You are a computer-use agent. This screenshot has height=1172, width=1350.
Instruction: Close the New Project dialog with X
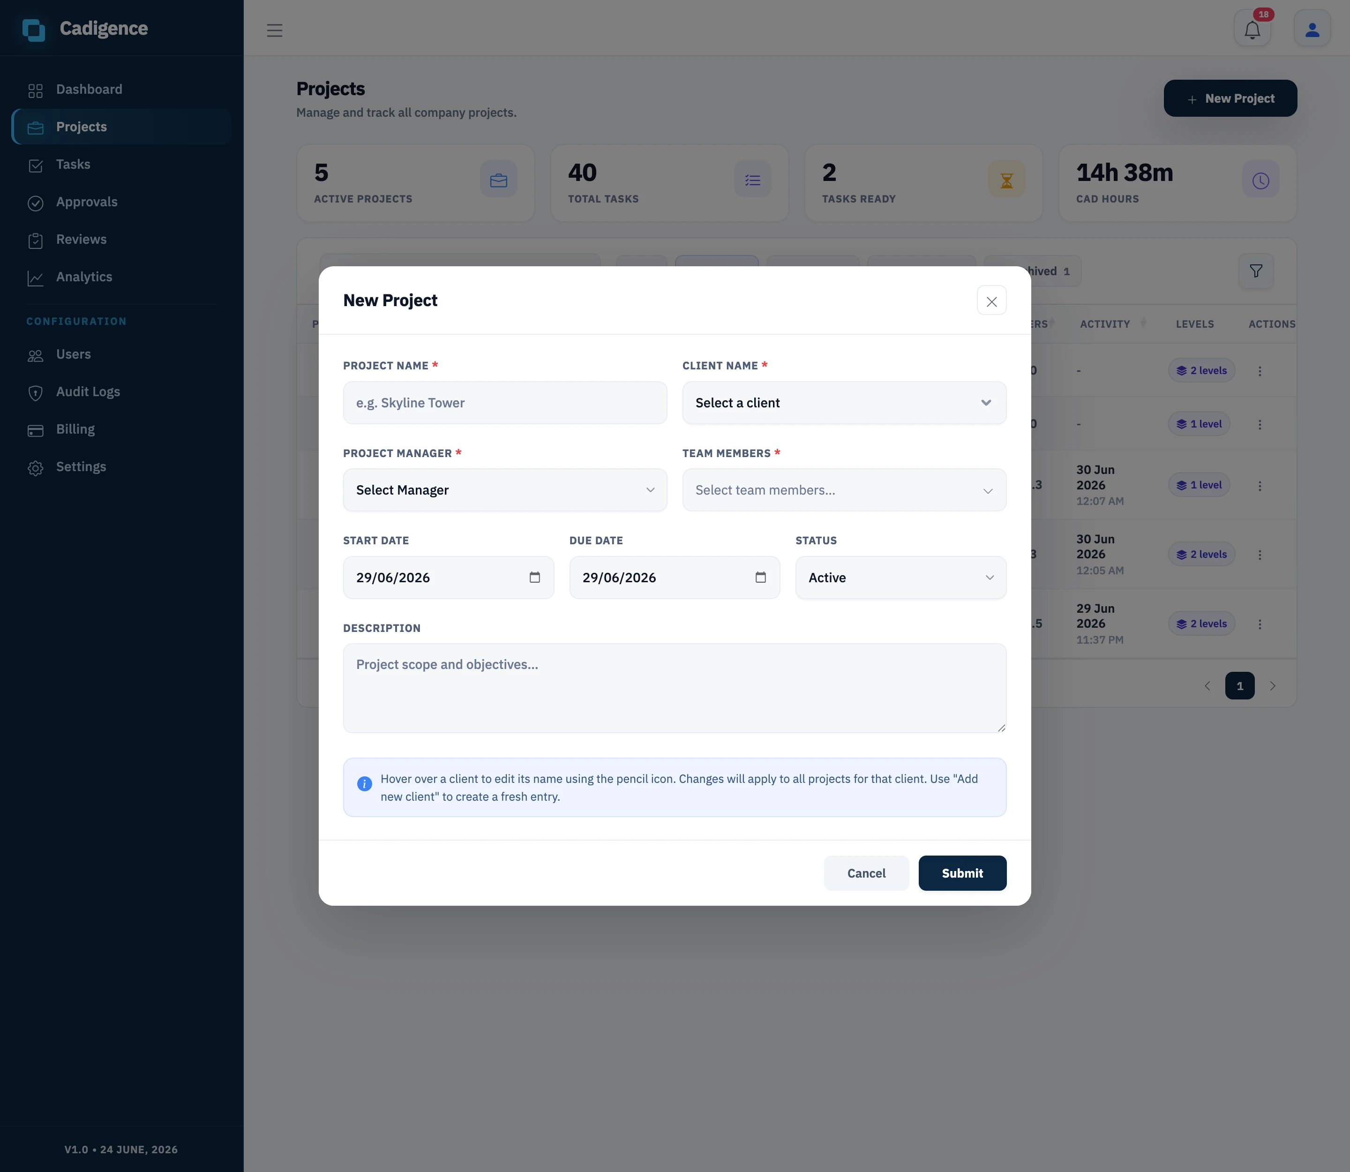click(x=991, y=301)
